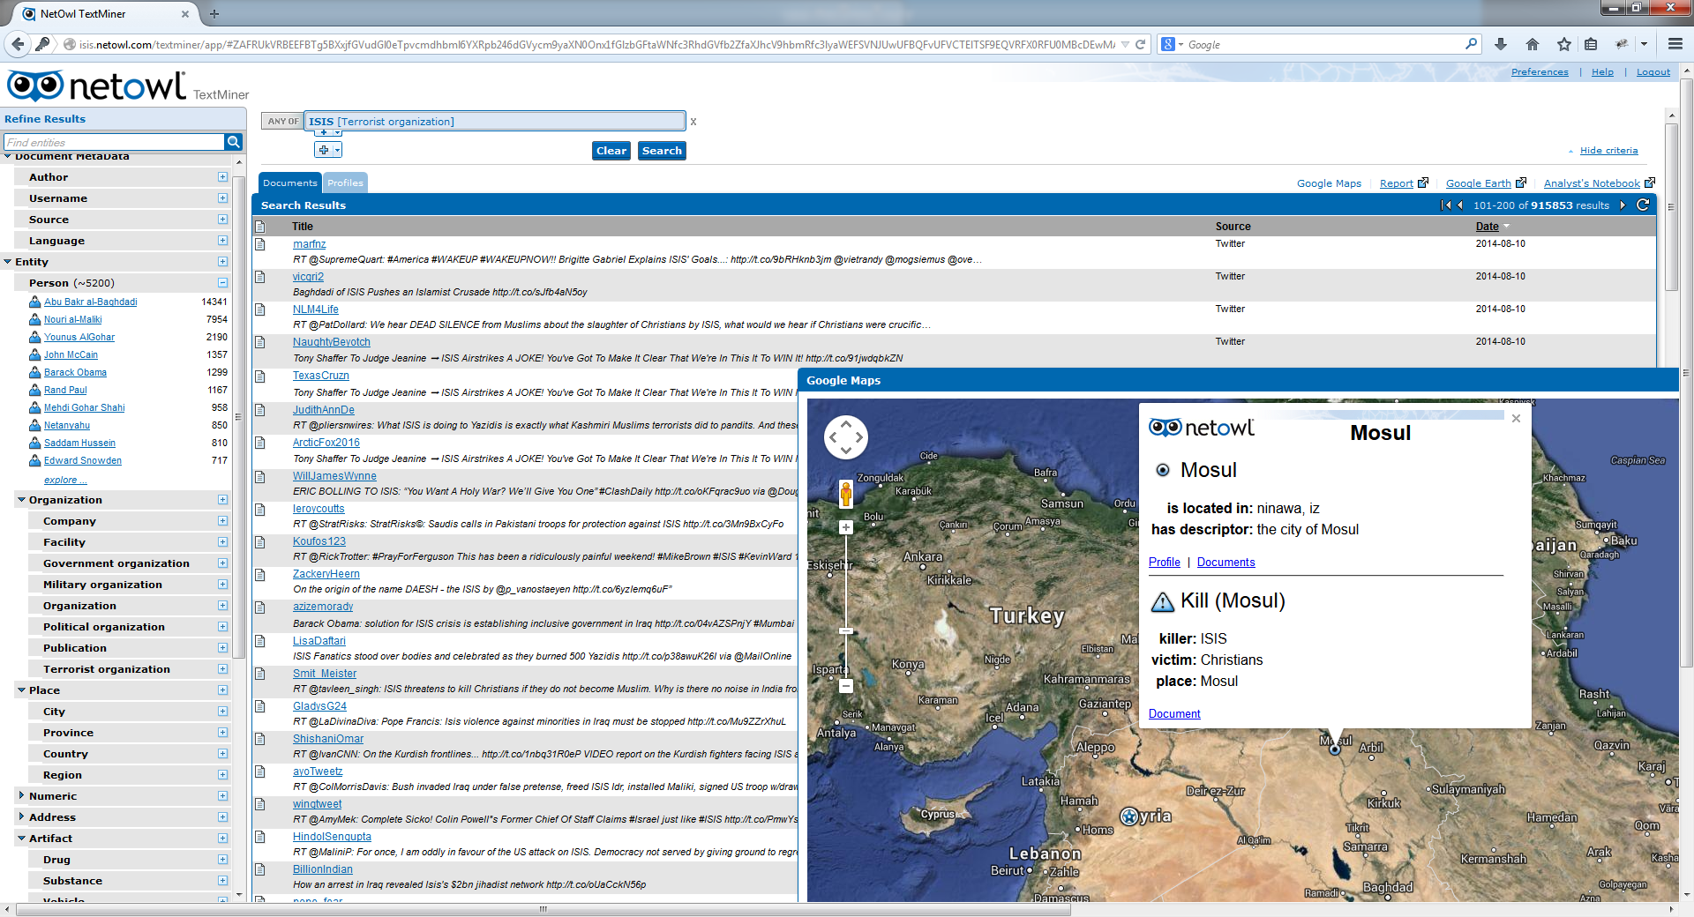Click the document icon for the marfnz row

pyautogui.click(x=260, y=244)
